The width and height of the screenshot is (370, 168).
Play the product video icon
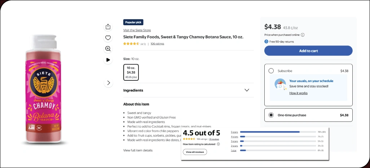(108, 60)
